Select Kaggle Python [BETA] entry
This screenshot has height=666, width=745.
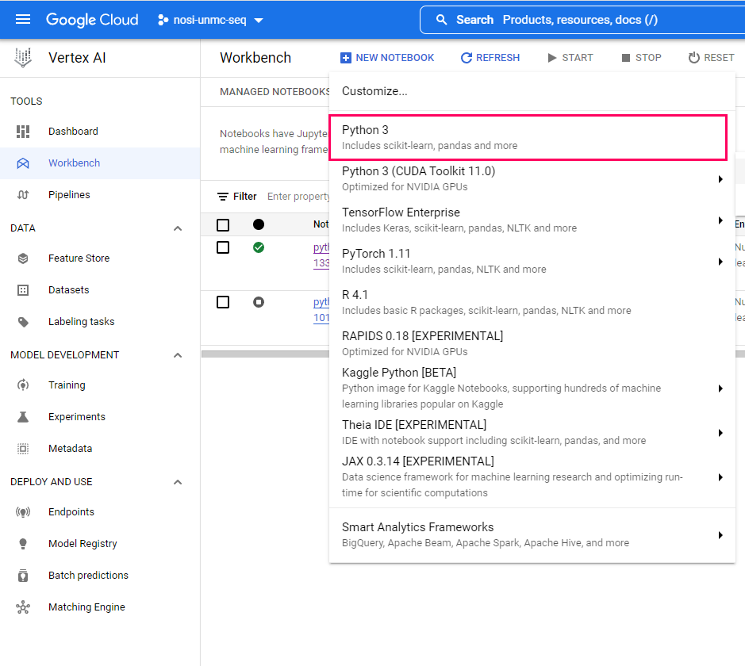[x=532, y=388]
